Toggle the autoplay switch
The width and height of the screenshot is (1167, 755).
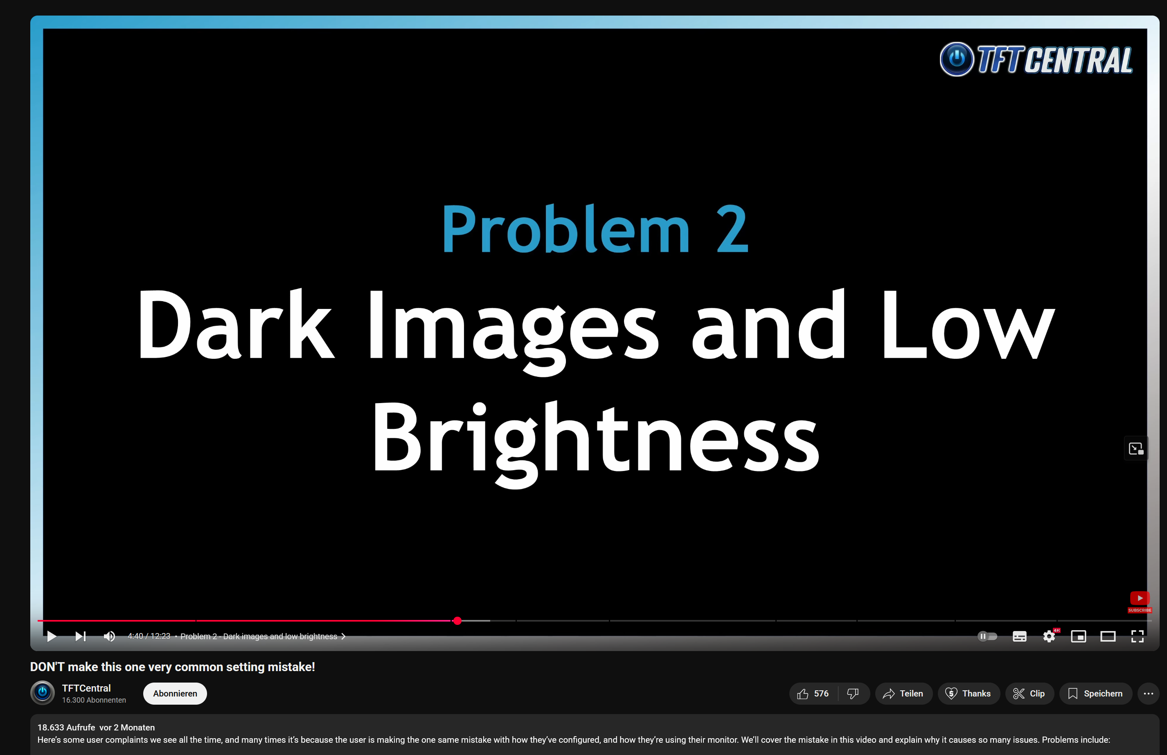(x=987, y=636)
